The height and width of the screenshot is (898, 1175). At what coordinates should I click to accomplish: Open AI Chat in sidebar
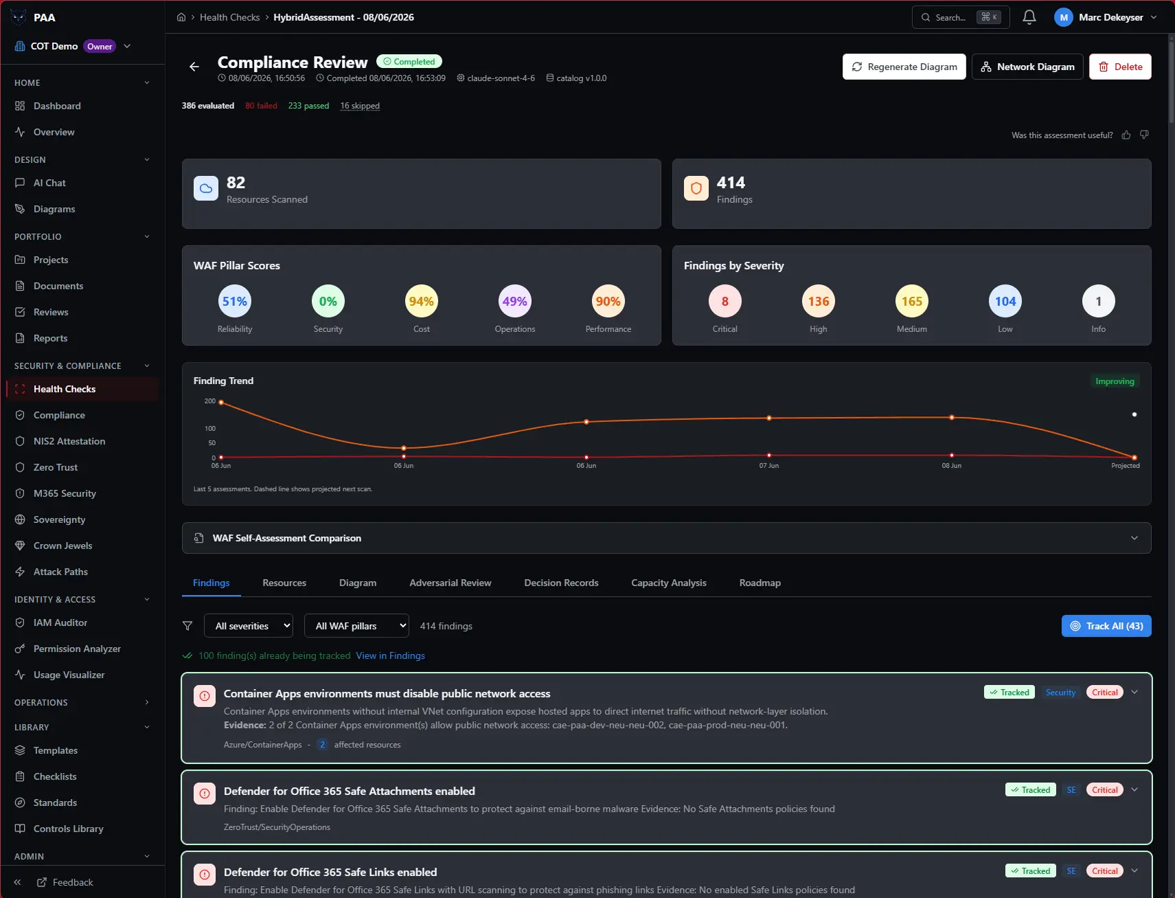(x=82, y=183)
